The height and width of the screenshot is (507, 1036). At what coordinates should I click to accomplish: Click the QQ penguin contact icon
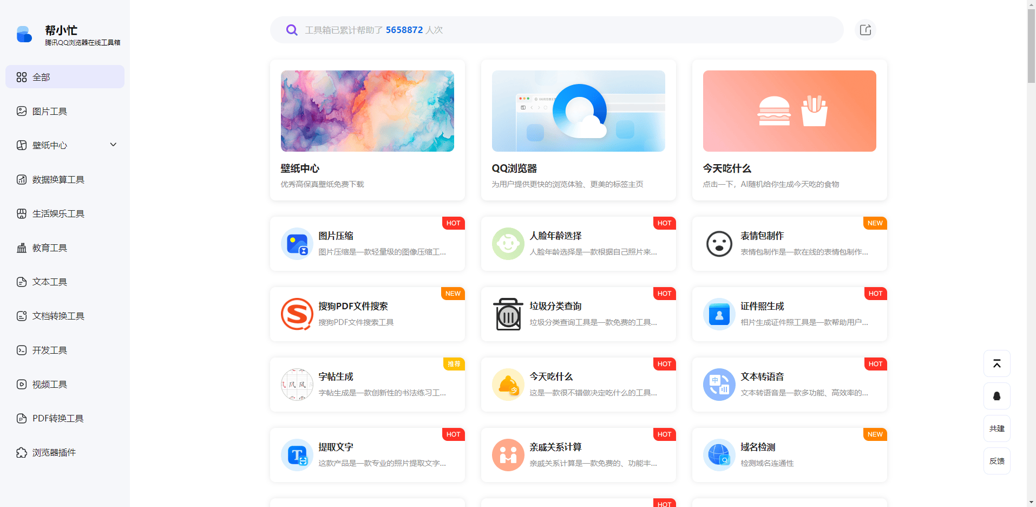click(997, 396)
